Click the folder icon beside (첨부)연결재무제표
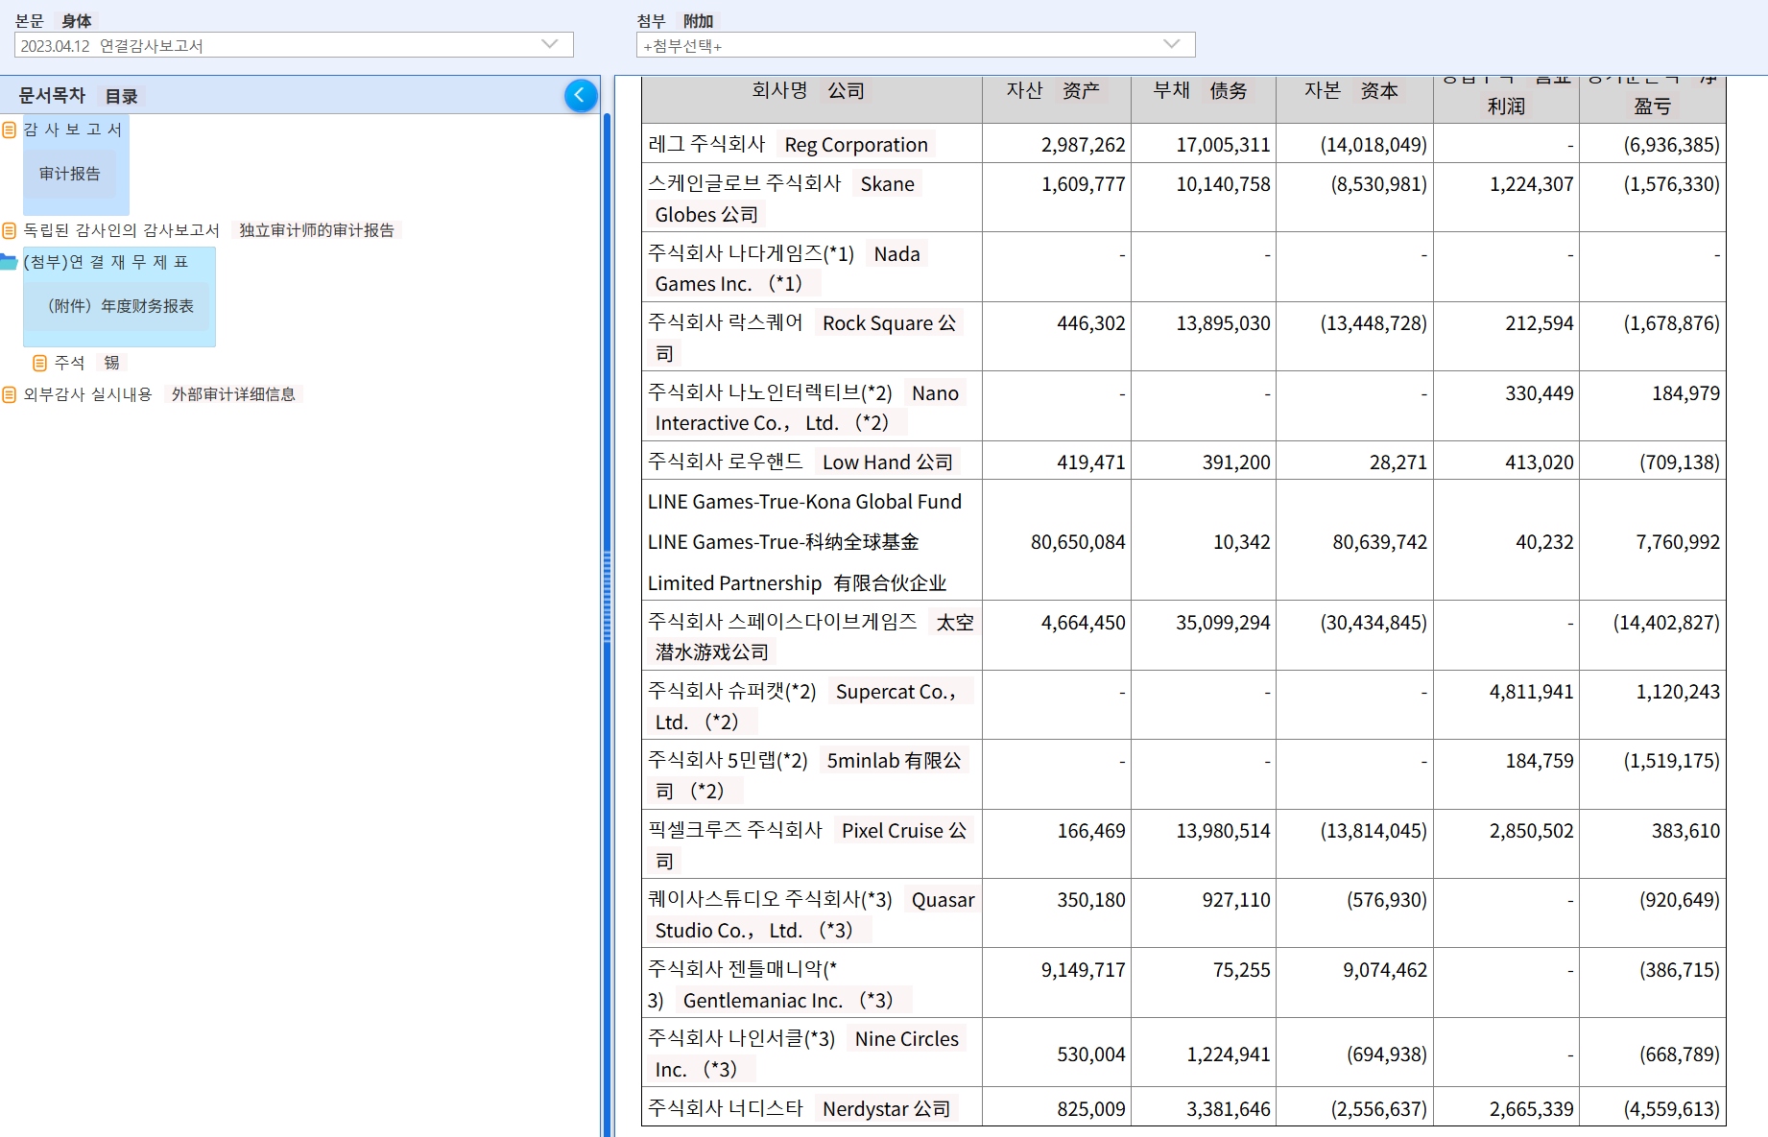The image size is (1768, 1137). (10, 262)
